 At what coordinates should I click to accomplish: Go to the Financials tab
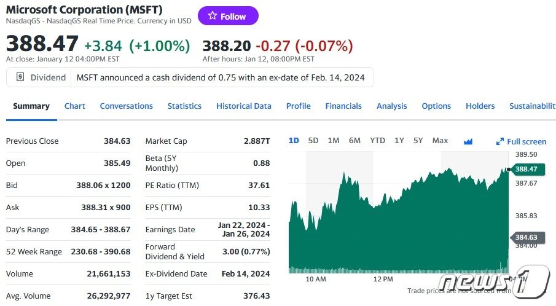[x=343, y=106]
